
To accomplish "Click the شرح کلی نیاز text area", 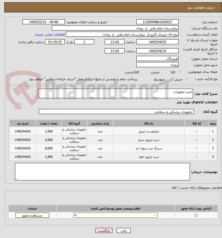I will tap(116, 93).
